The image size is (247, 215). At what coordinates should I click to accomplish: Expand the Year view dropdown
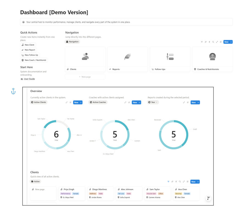(x=153, y=102)
